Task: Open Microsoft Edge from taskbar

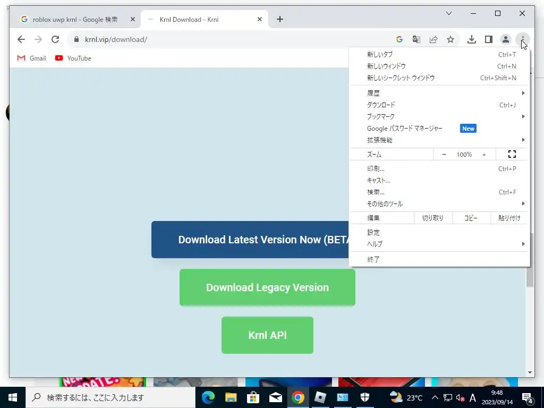Action: [x=208, y=397]
